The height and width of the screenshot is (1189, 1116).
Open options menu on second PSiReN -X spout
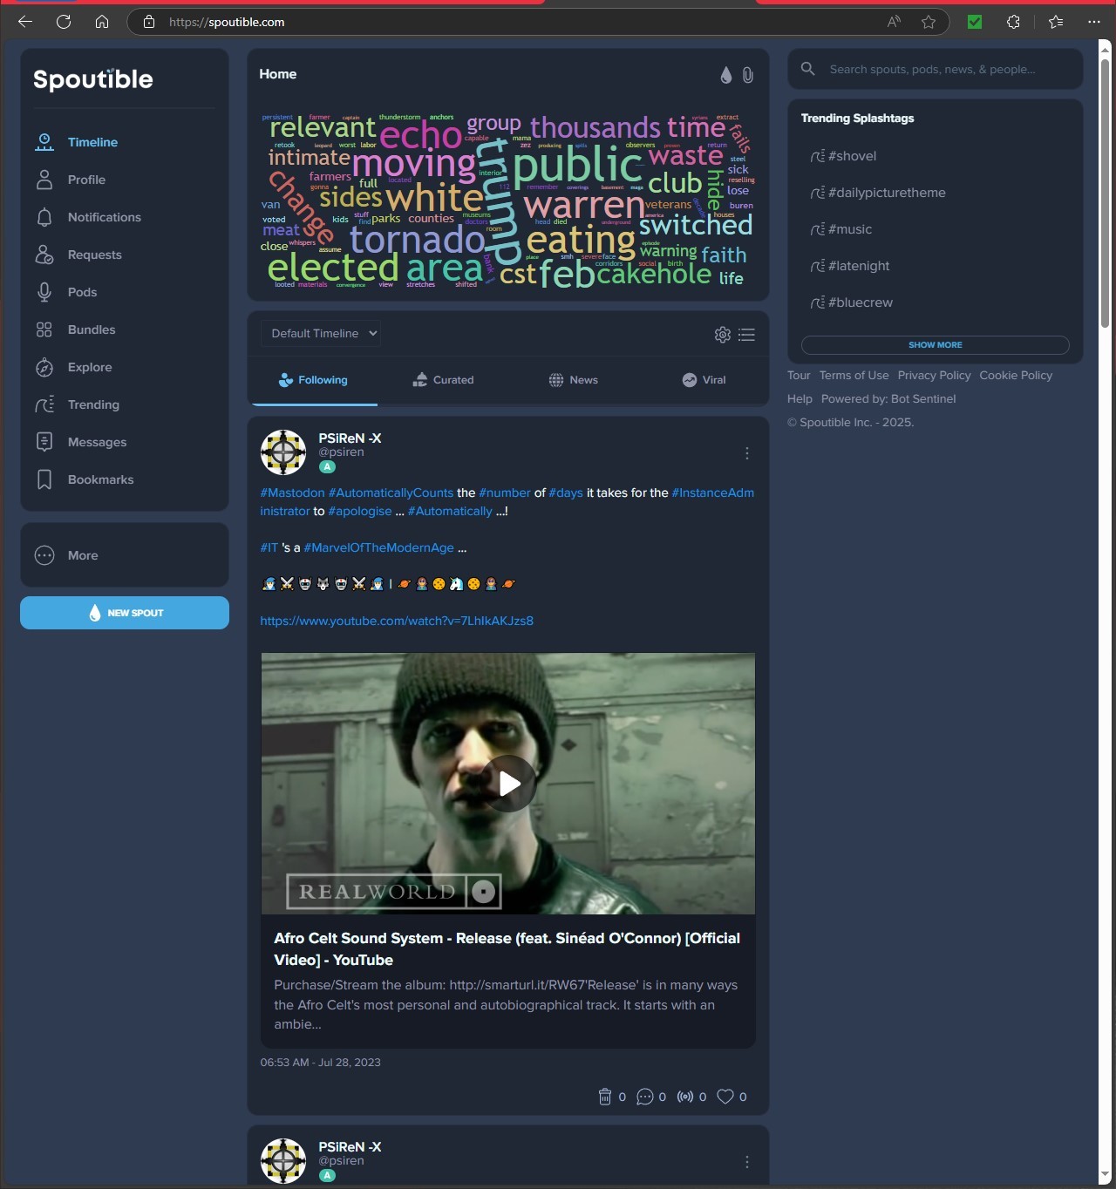(747, 1162)
